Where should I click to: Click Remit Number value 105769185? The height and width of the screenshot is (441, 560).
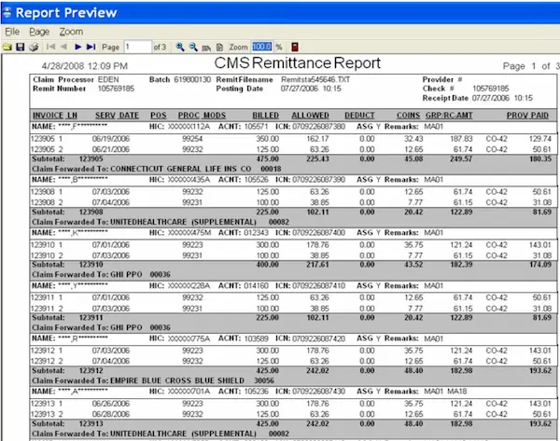[116, 89]
